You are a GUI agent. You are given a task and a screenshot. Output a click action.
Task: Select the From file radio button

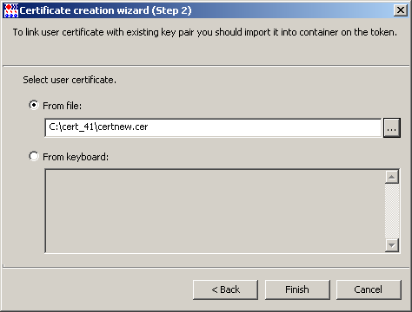tap(34, 105)
